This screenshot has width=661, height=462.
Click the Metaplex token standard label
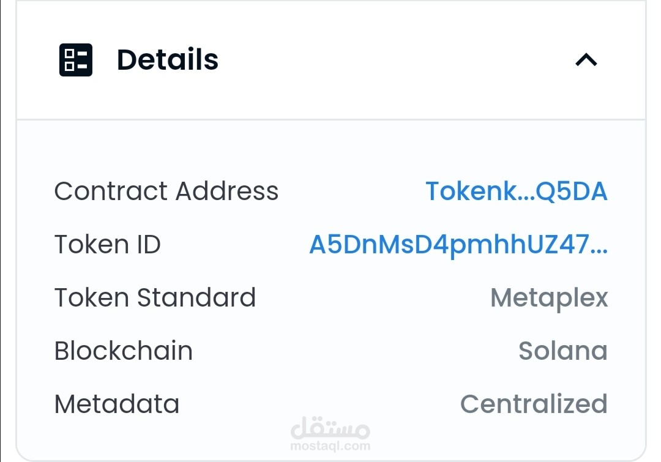pos(548,298)
